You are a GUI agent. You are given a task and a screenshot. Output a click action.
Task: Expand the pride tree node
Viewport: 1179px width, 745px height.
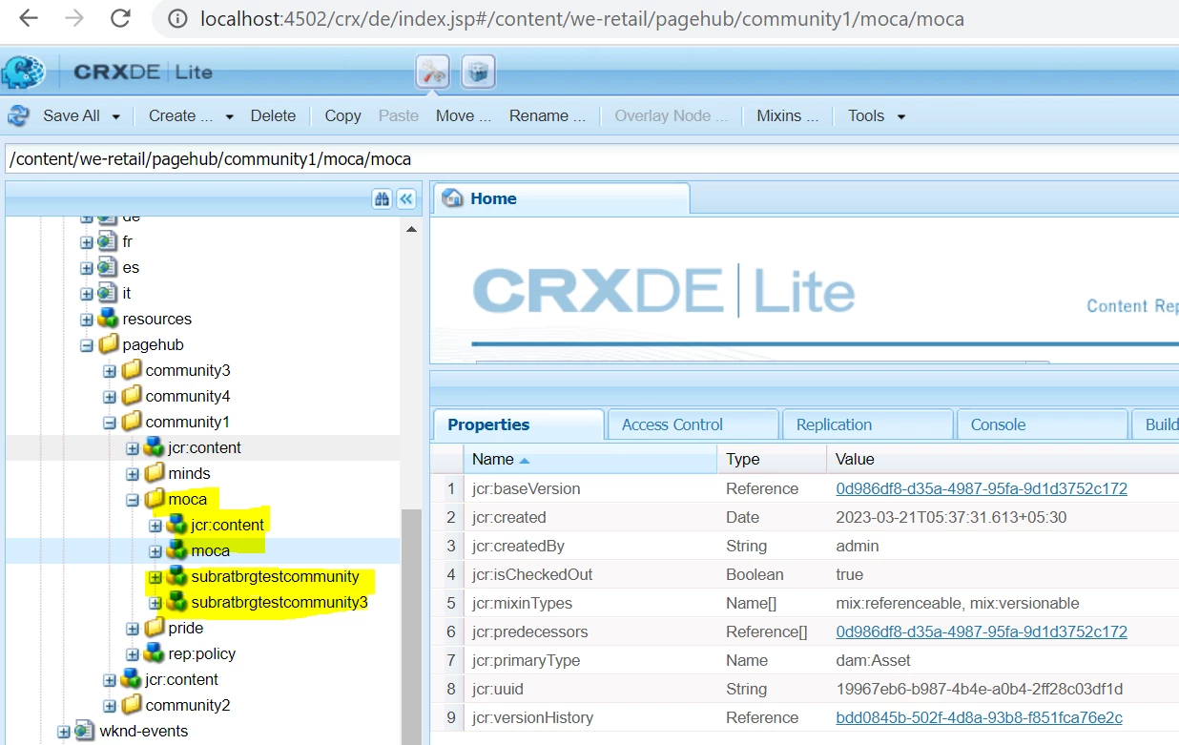tap(133, 629)
